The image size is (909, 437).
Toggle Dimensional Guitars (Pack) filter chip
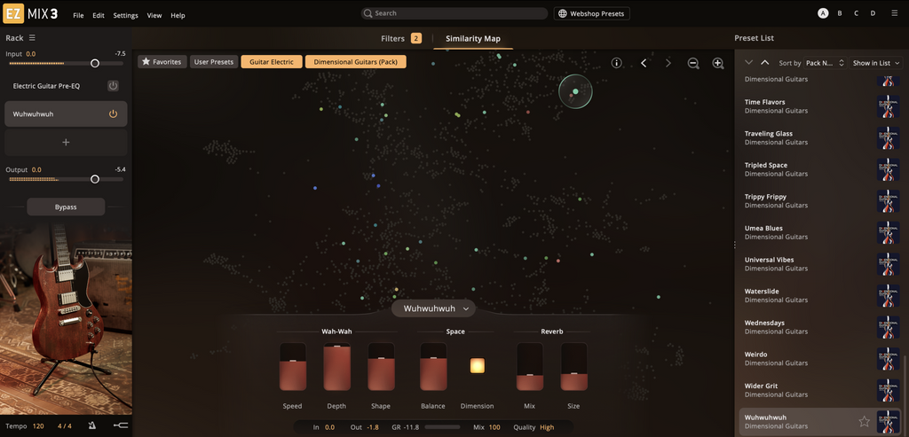pyautogui.click(x=355, y=62)
